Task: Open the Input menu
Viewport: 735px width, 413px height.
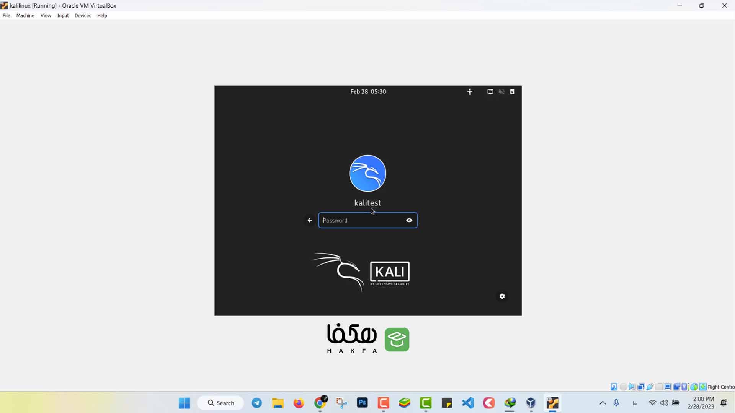Action: tap(63, 16)
